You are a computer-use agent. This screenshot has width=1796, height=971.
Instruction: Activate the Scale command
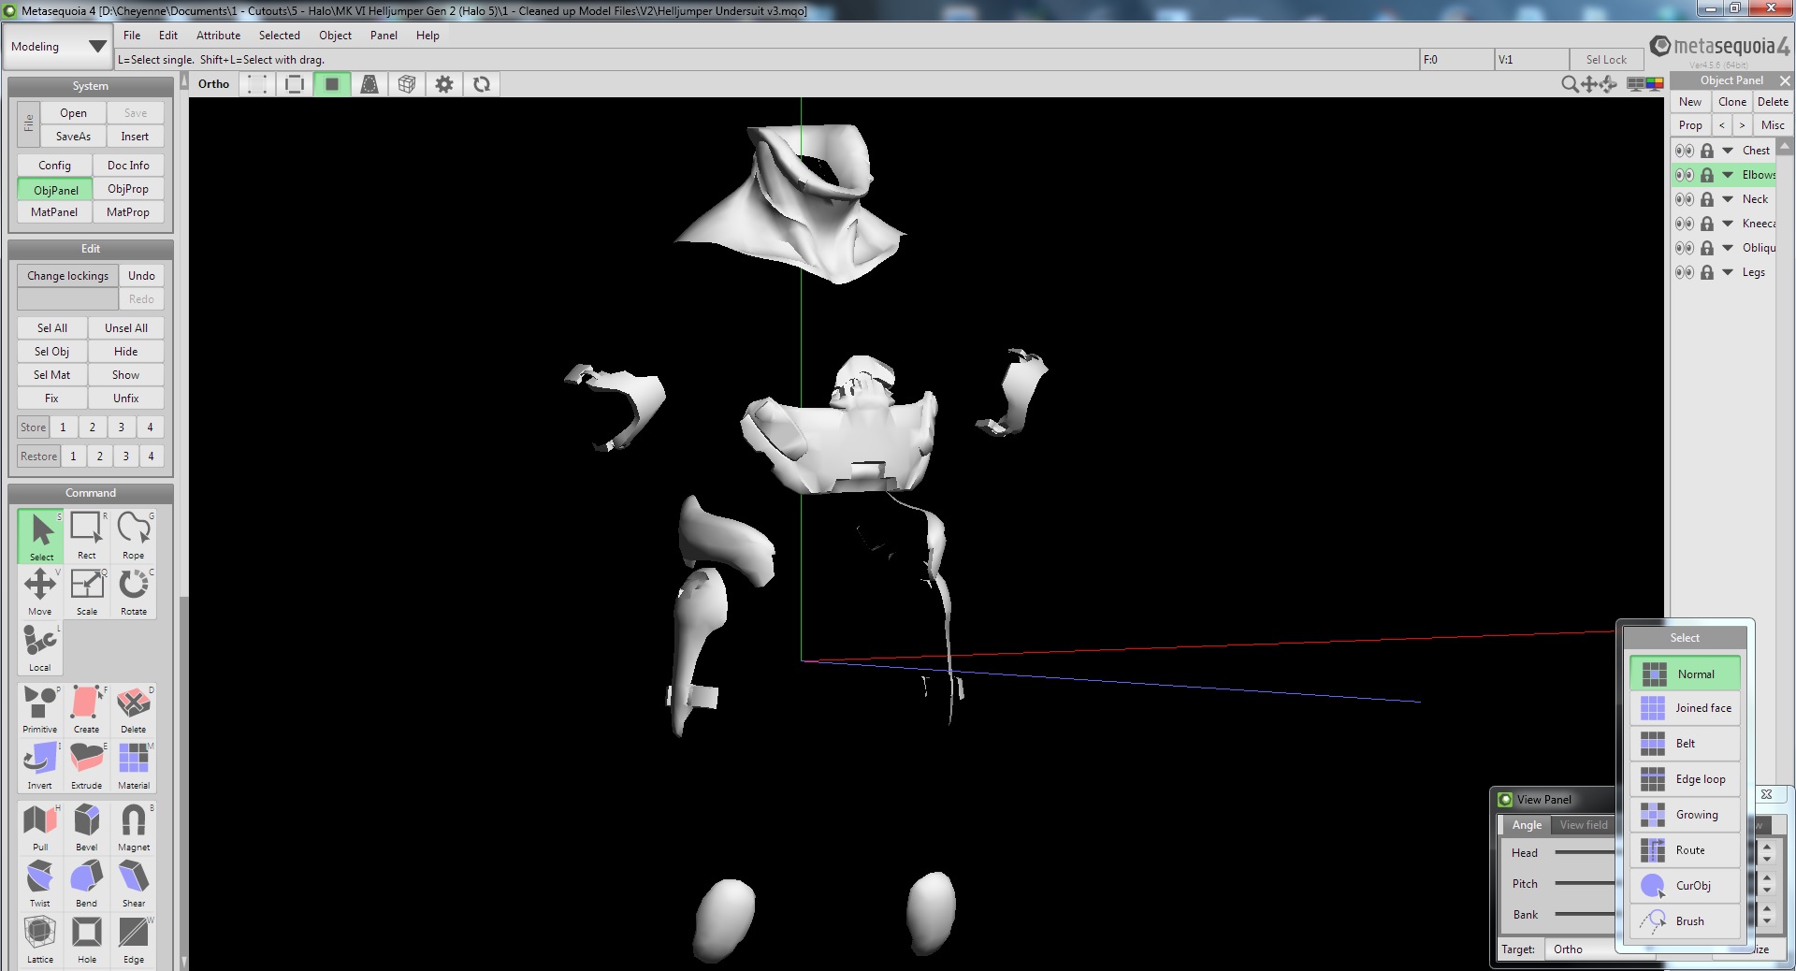pos(87,592)
